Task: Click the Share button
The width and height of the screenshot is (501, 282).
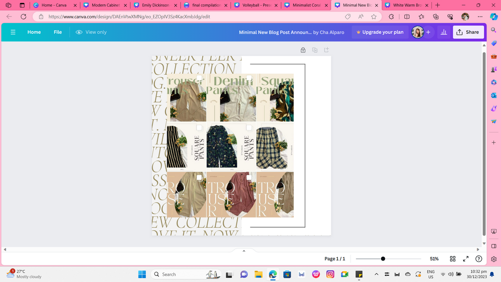Action: (x=468, y=32)
